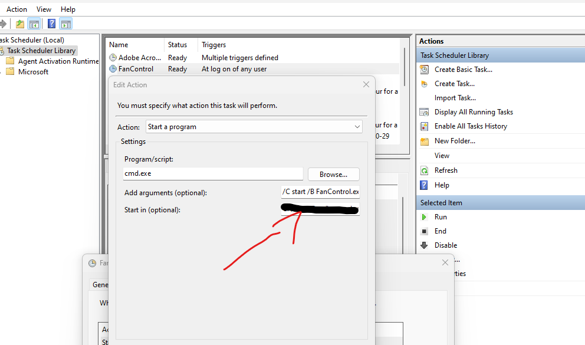This screenshot has width=585, height=345.
Task: Click the Create Basic Task icon
Action: [x=425, y=69]
